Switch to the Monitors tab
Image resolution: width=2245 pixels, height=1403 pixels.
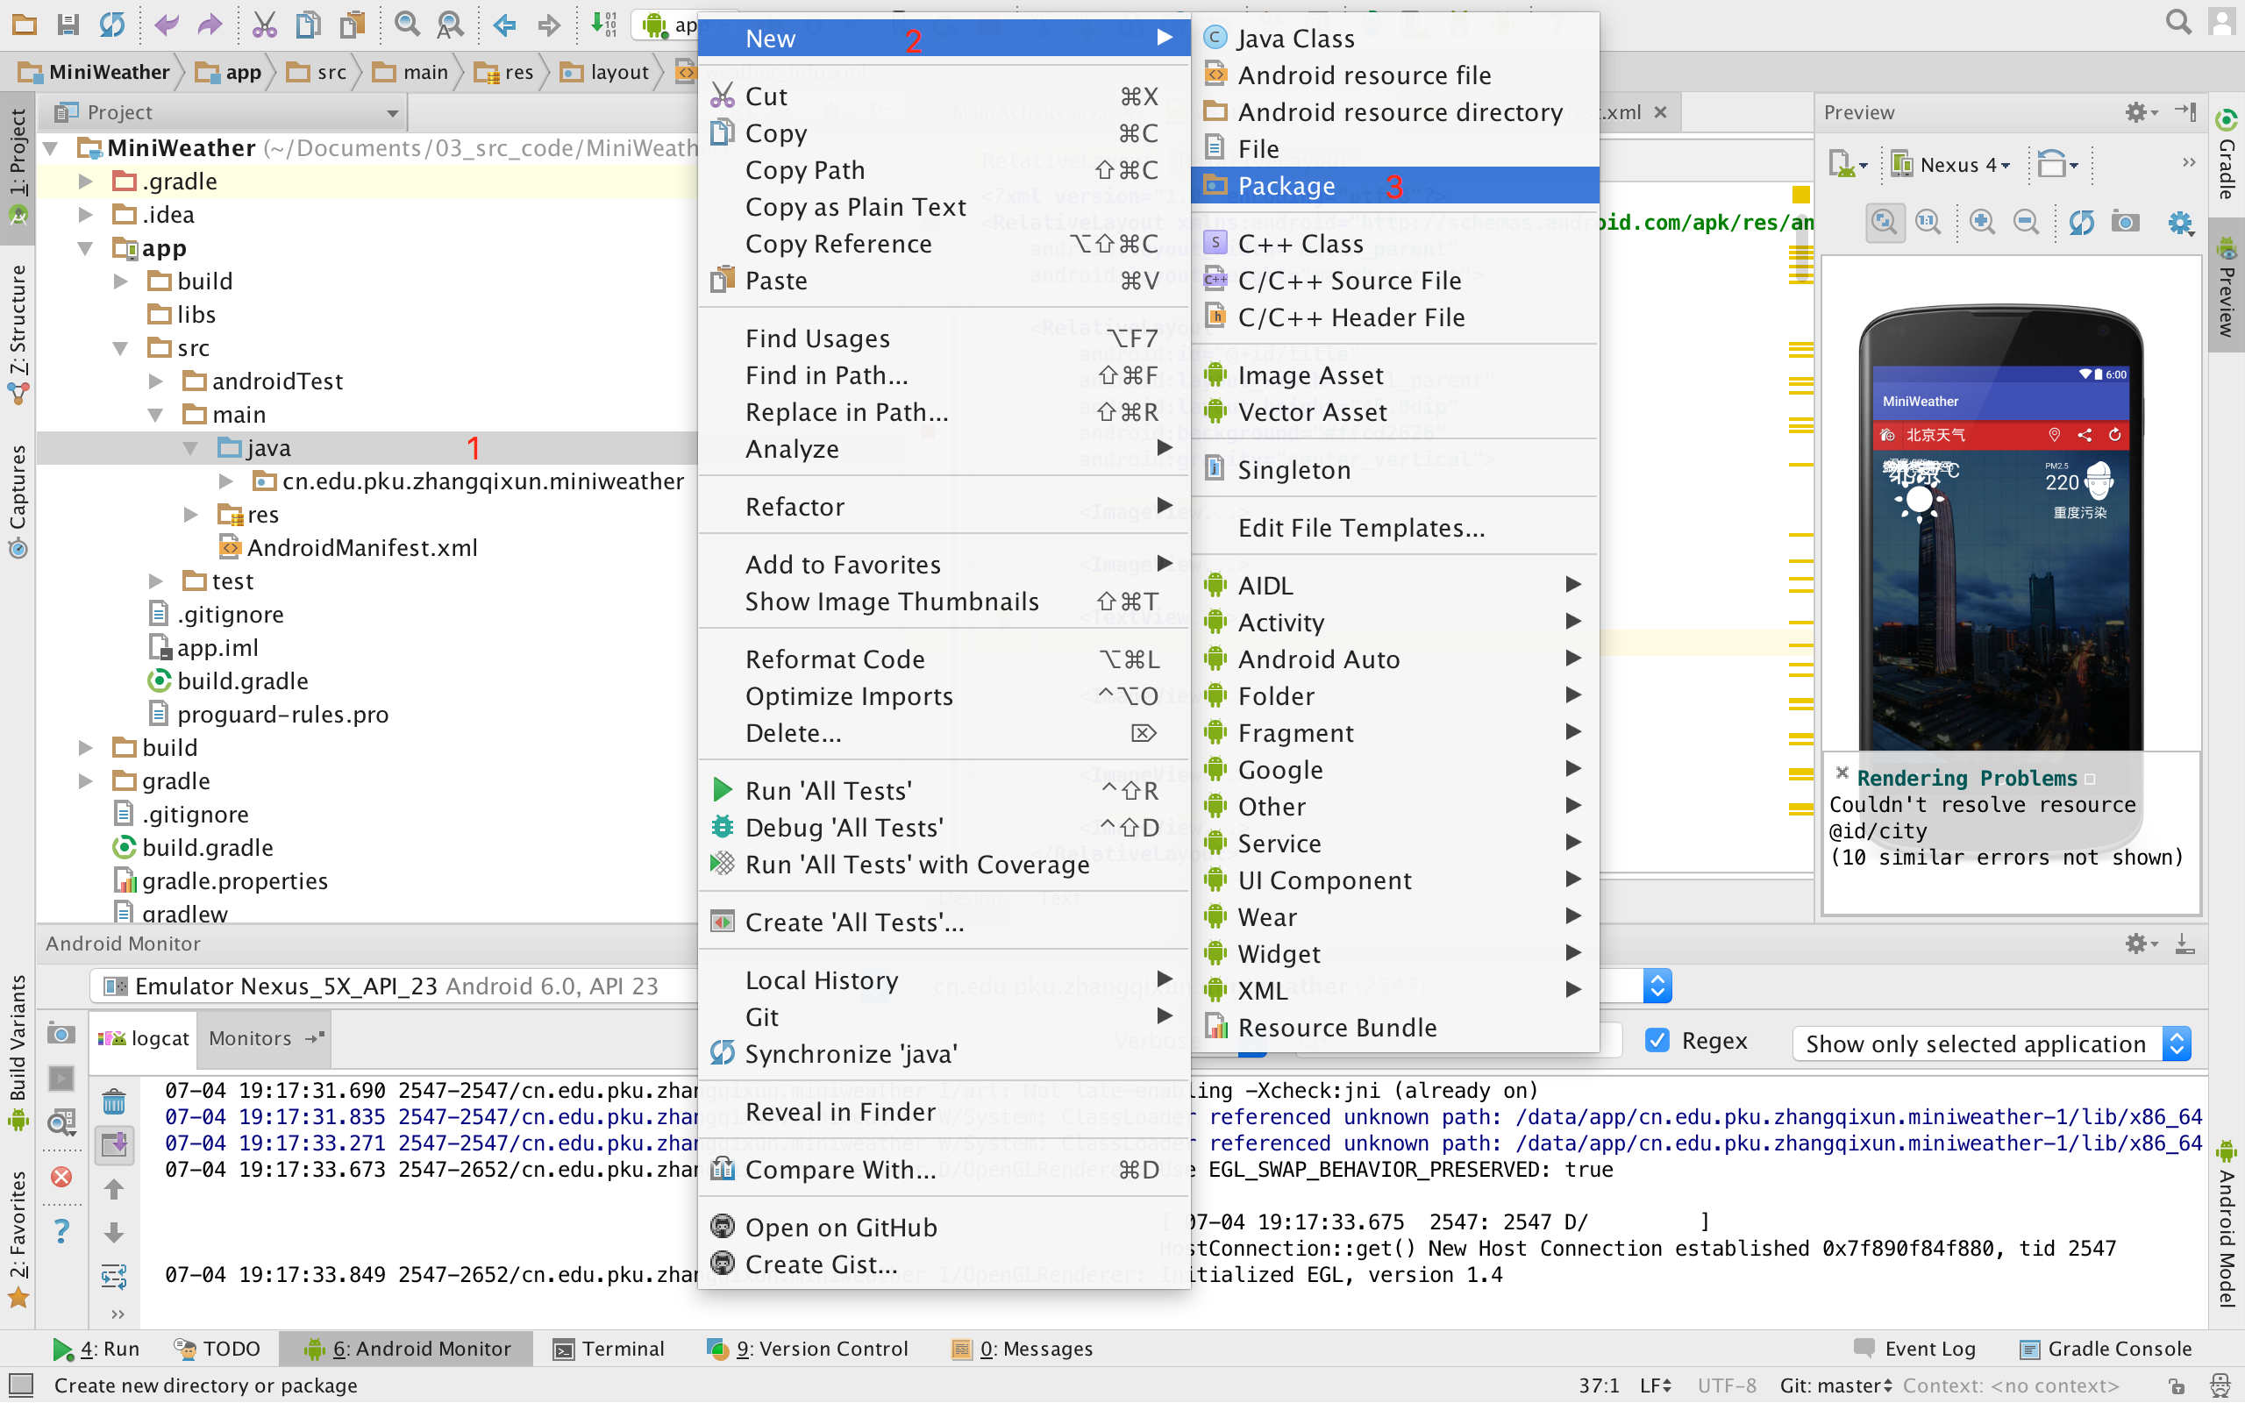251,1038
